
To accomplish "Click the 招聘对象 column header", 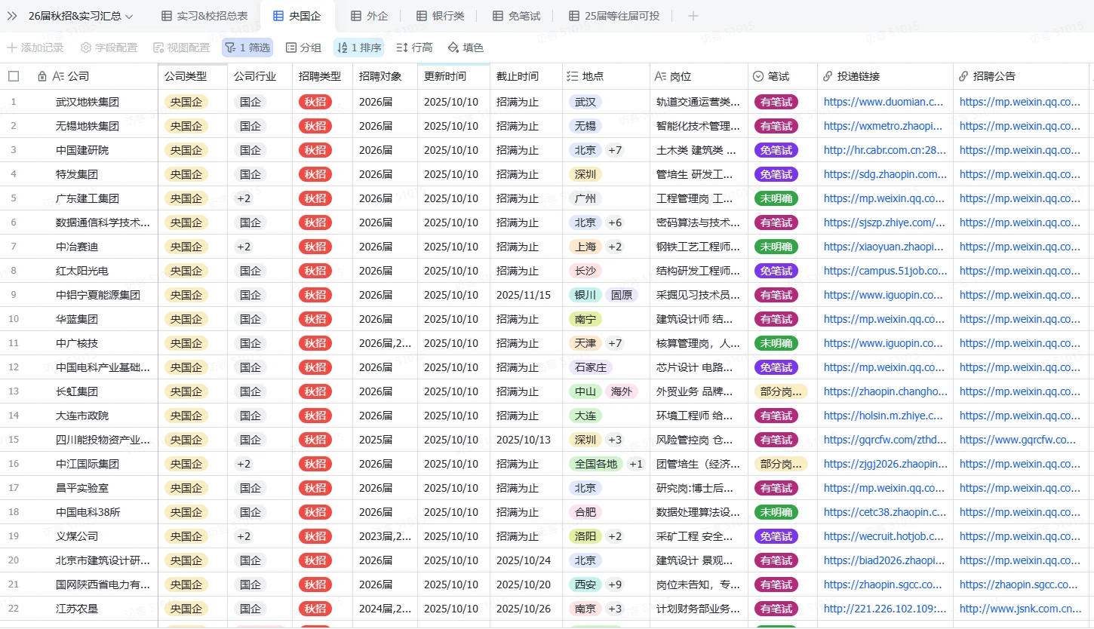I will (x=385, y=76).
